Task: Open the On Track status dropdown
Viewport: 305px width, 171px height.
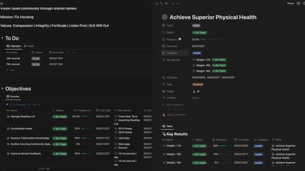Action: (200, 33)
